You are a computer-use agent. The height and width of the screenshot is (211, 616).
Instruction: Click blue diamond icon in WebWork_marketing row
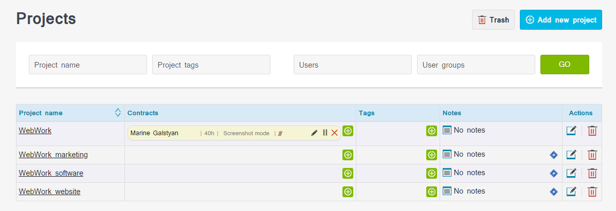click(554, 155)
